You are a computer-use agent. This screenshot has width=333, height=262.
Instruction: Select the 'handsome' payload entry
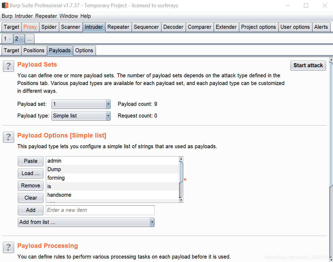coord(113,195)
